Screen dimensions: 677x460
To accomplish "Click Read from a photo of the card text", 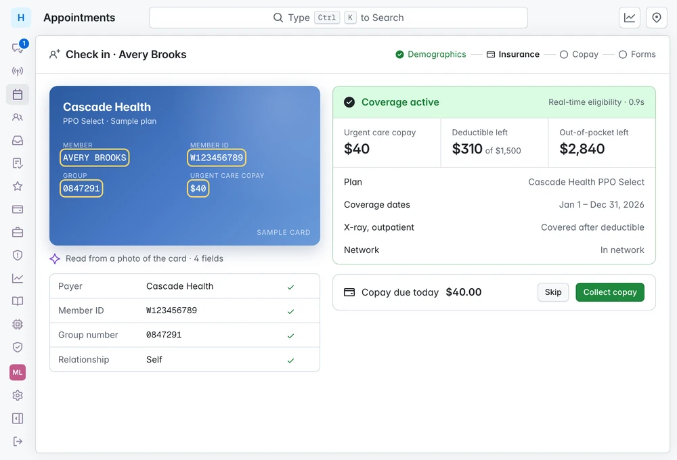I will [126, 258].
